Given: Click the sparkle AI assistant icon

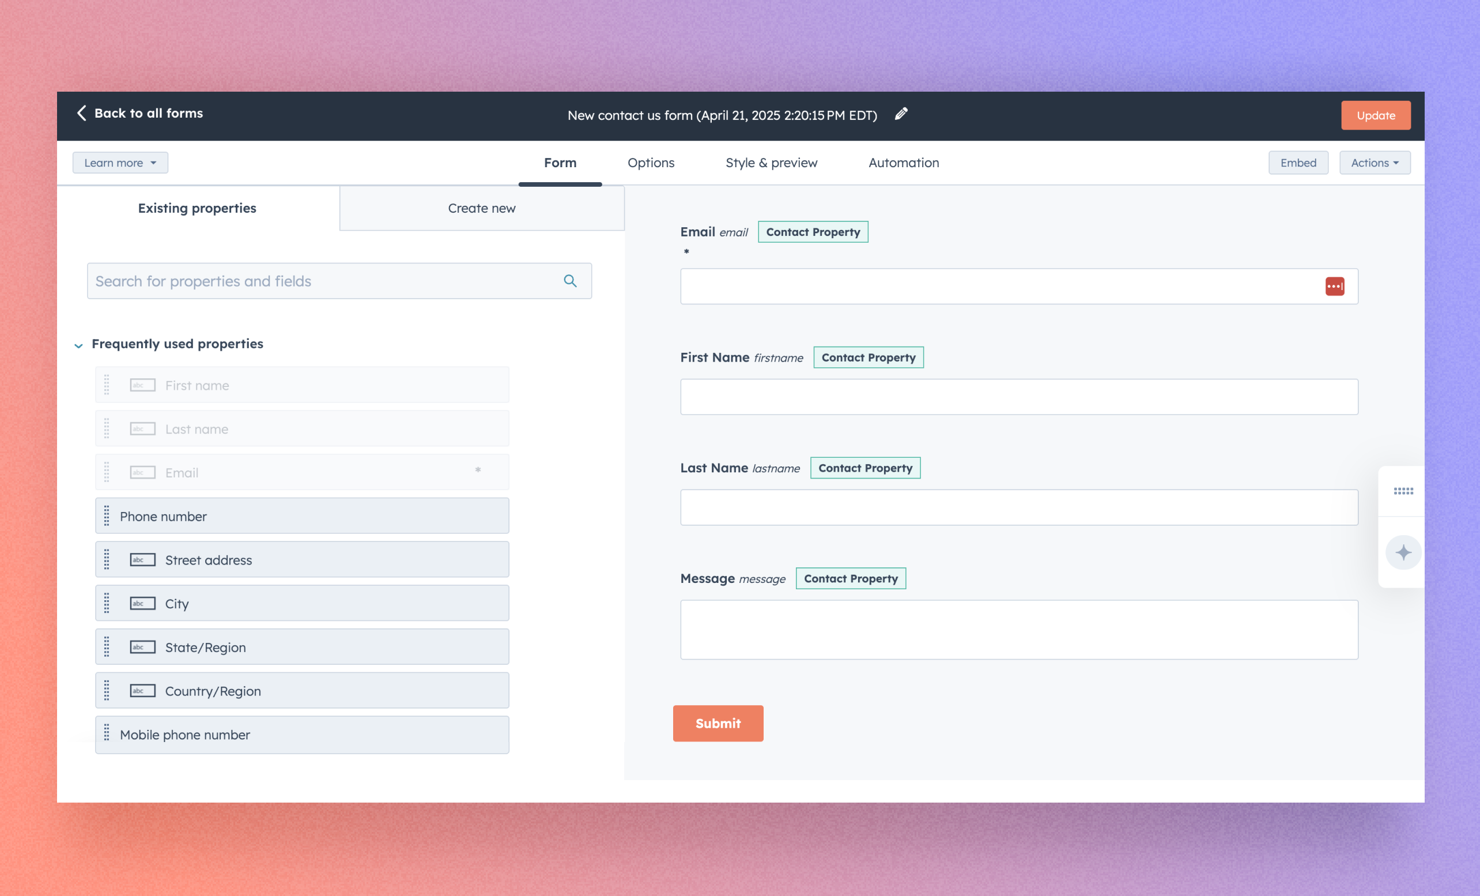Looking at the screenshot, I should pos(1403,552).
